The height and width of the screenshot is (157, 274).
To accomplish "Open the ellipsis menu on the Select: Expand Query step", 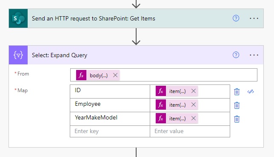I will coord(254,55).
